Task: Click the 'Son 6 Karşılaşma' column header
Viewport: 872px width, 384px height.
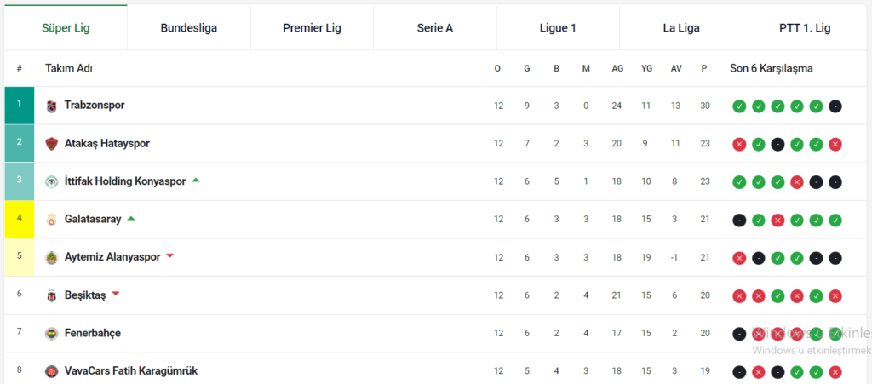Action: pyautogui.click(x=772, y=68)
